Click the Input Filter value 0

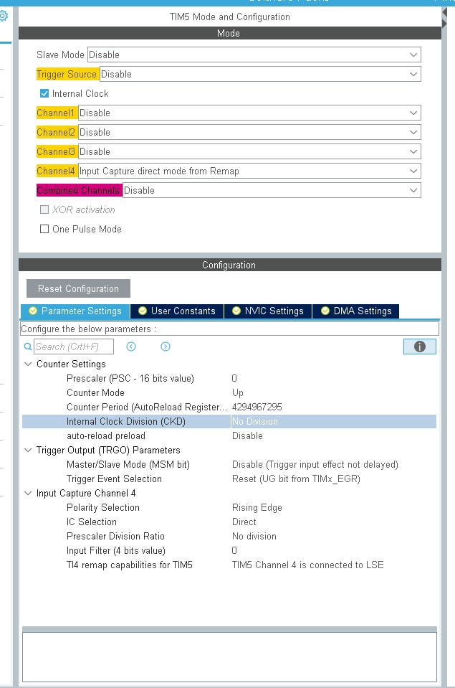[234, 551]
